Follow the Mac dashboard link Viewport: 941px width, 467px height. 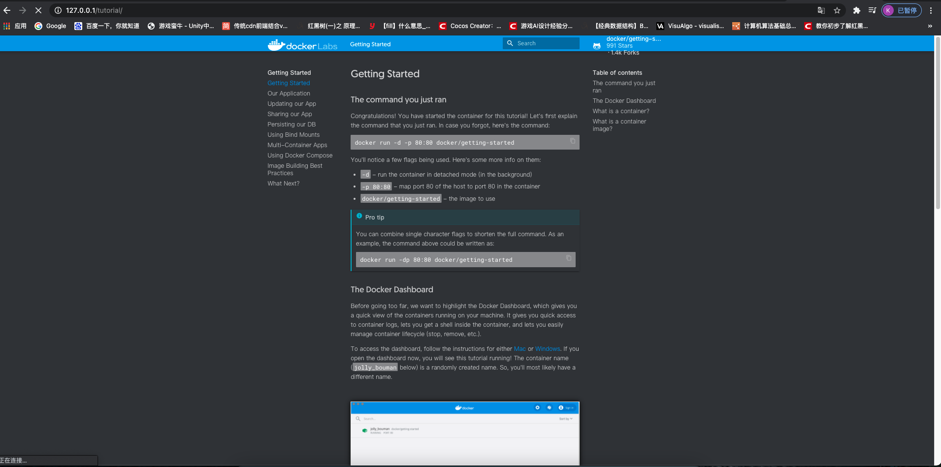click(x=519, y=349)
